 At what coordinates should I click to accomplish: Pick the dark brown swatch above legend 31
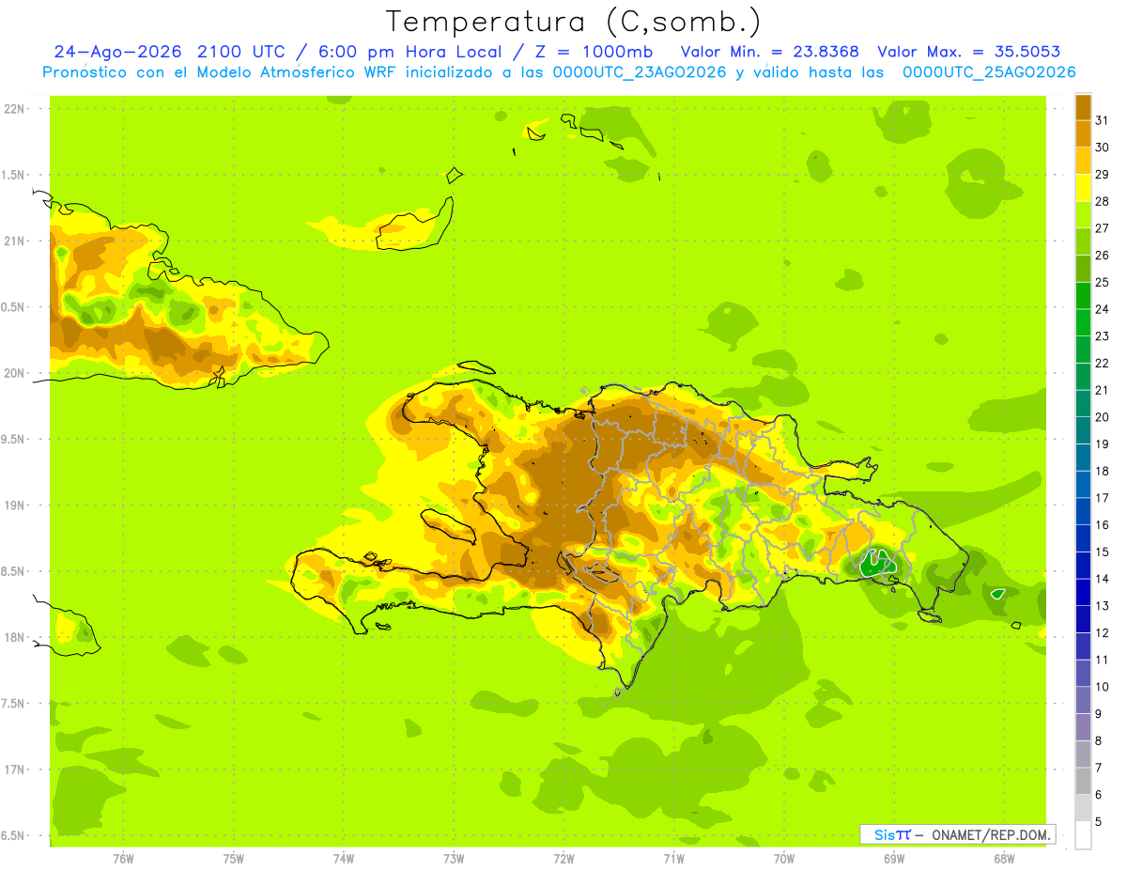(x=1083, y=107)
